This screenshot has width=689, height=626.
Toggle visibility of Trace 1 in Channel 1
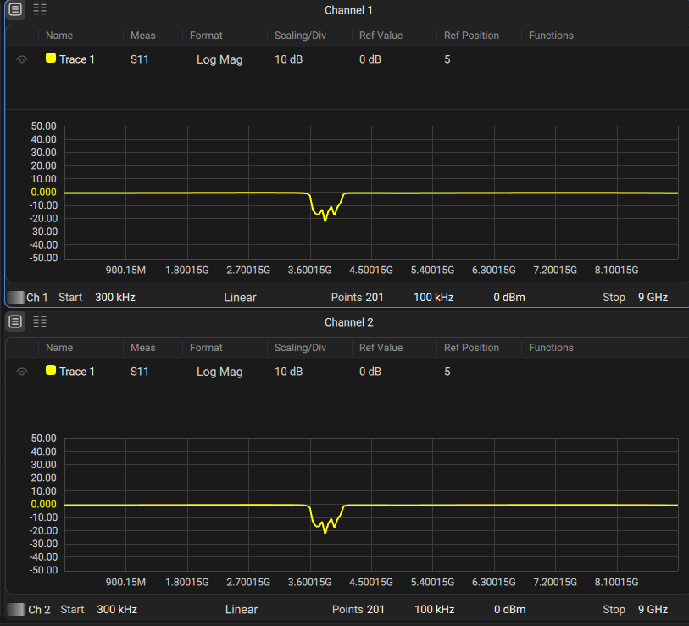[x=21, y=59]
